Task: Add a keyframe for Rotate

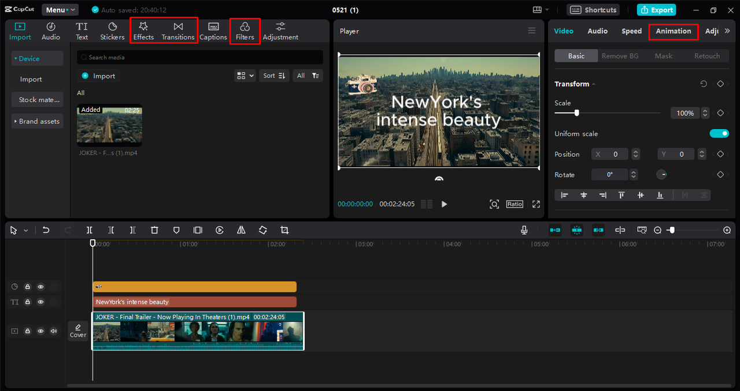Action: 720,175
